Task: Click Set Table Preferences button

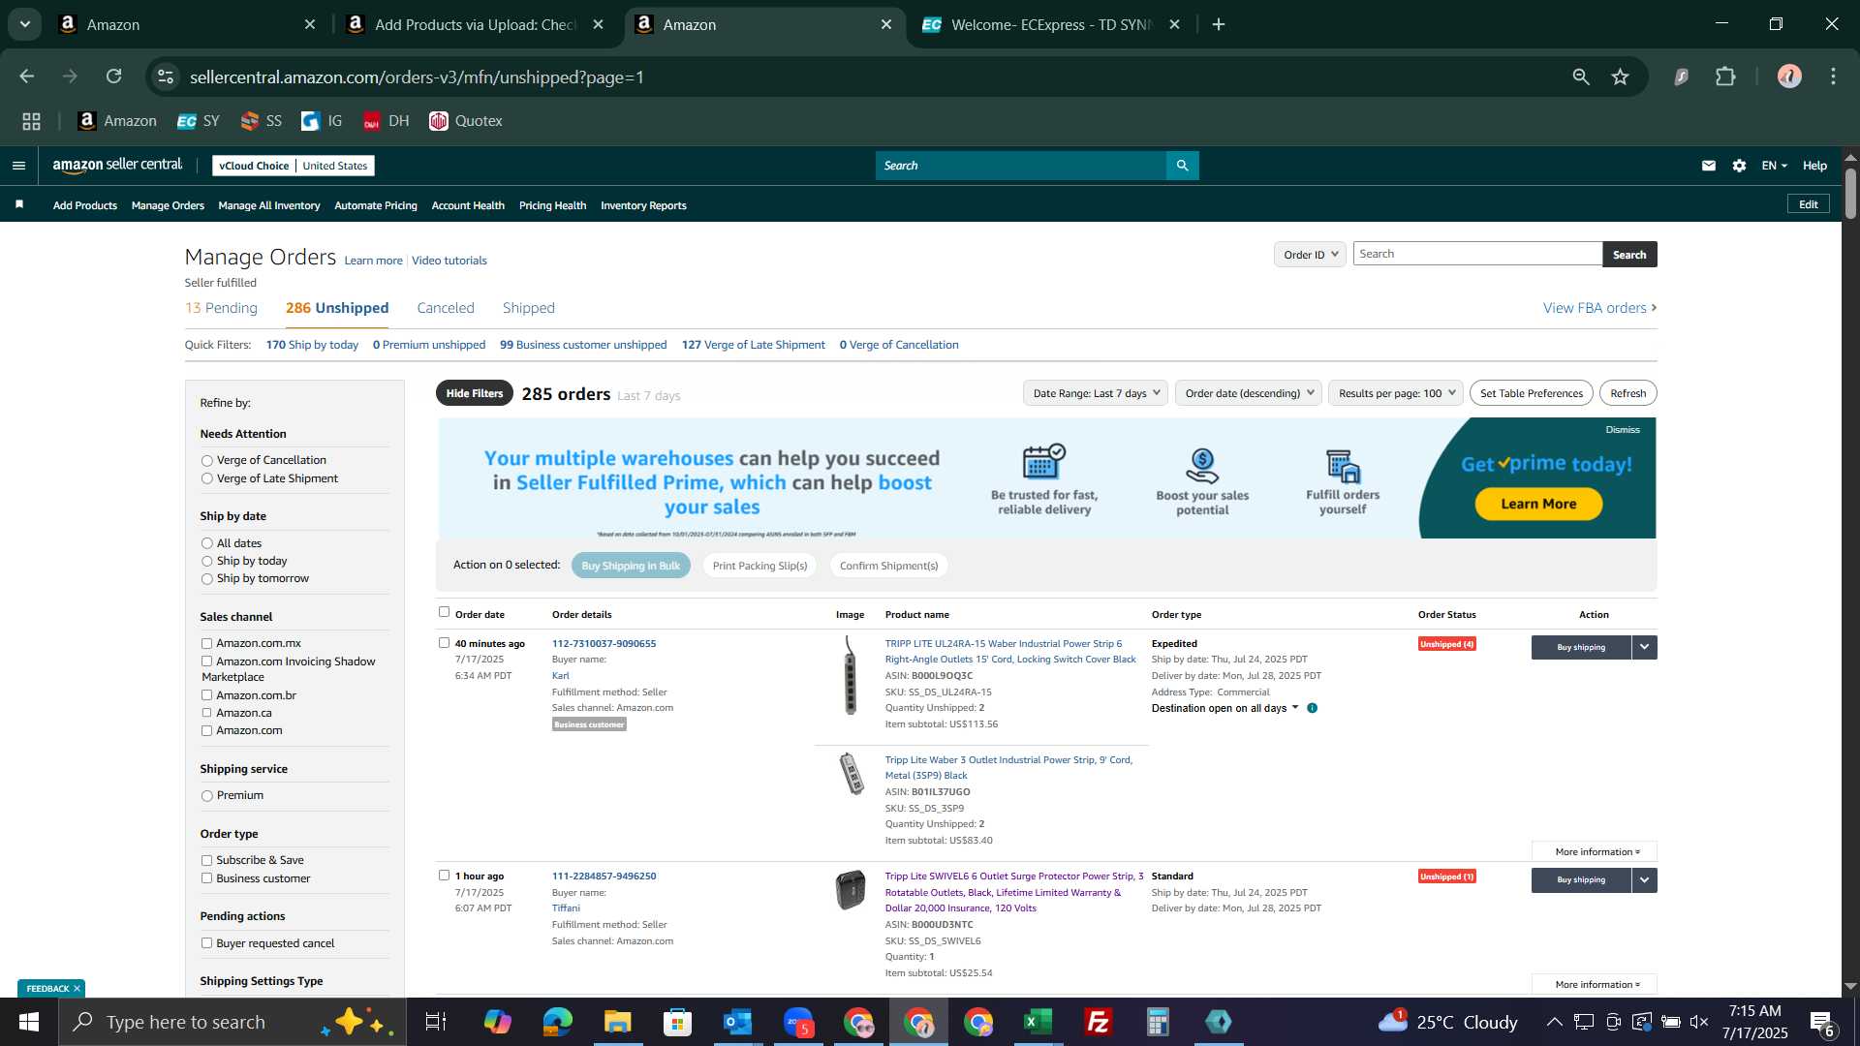Action: coord(1531,393)
